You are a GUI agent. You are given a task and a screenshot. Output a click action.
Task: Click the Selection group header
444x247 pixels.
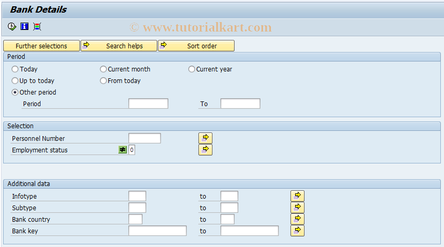click(222, 126)
